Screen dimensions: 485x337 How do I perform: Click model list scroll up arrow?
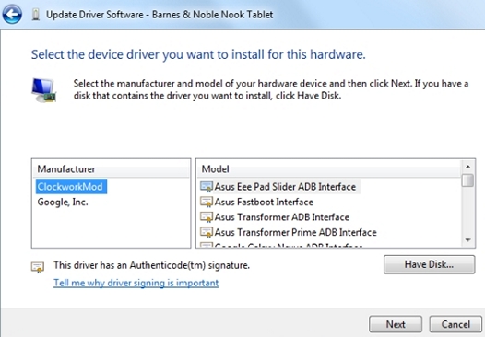click(467, 167)
